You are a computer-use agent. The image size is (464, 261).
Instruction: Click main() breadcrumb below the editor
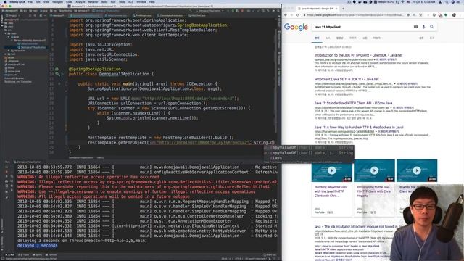point(100,158)
